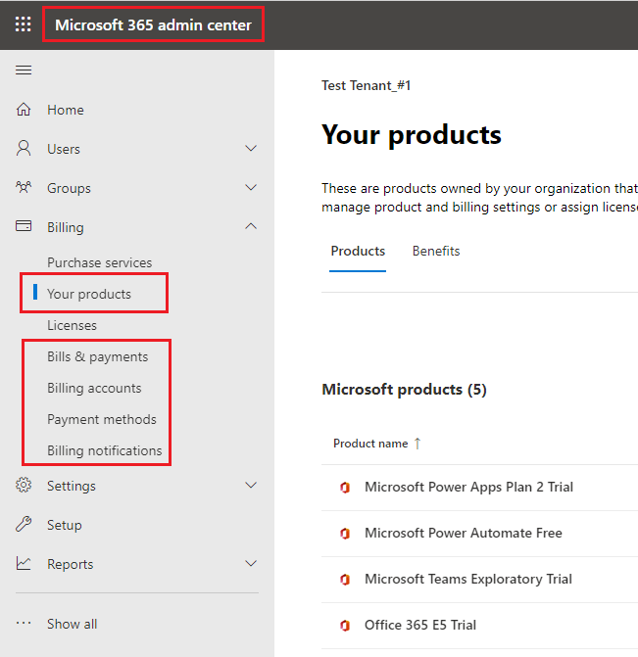The image size is (638, 657).
Task: Click the Groups navigation label
Action: [69, 188]
